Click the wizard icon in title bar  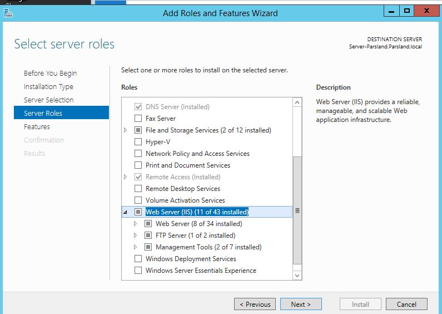8,13
